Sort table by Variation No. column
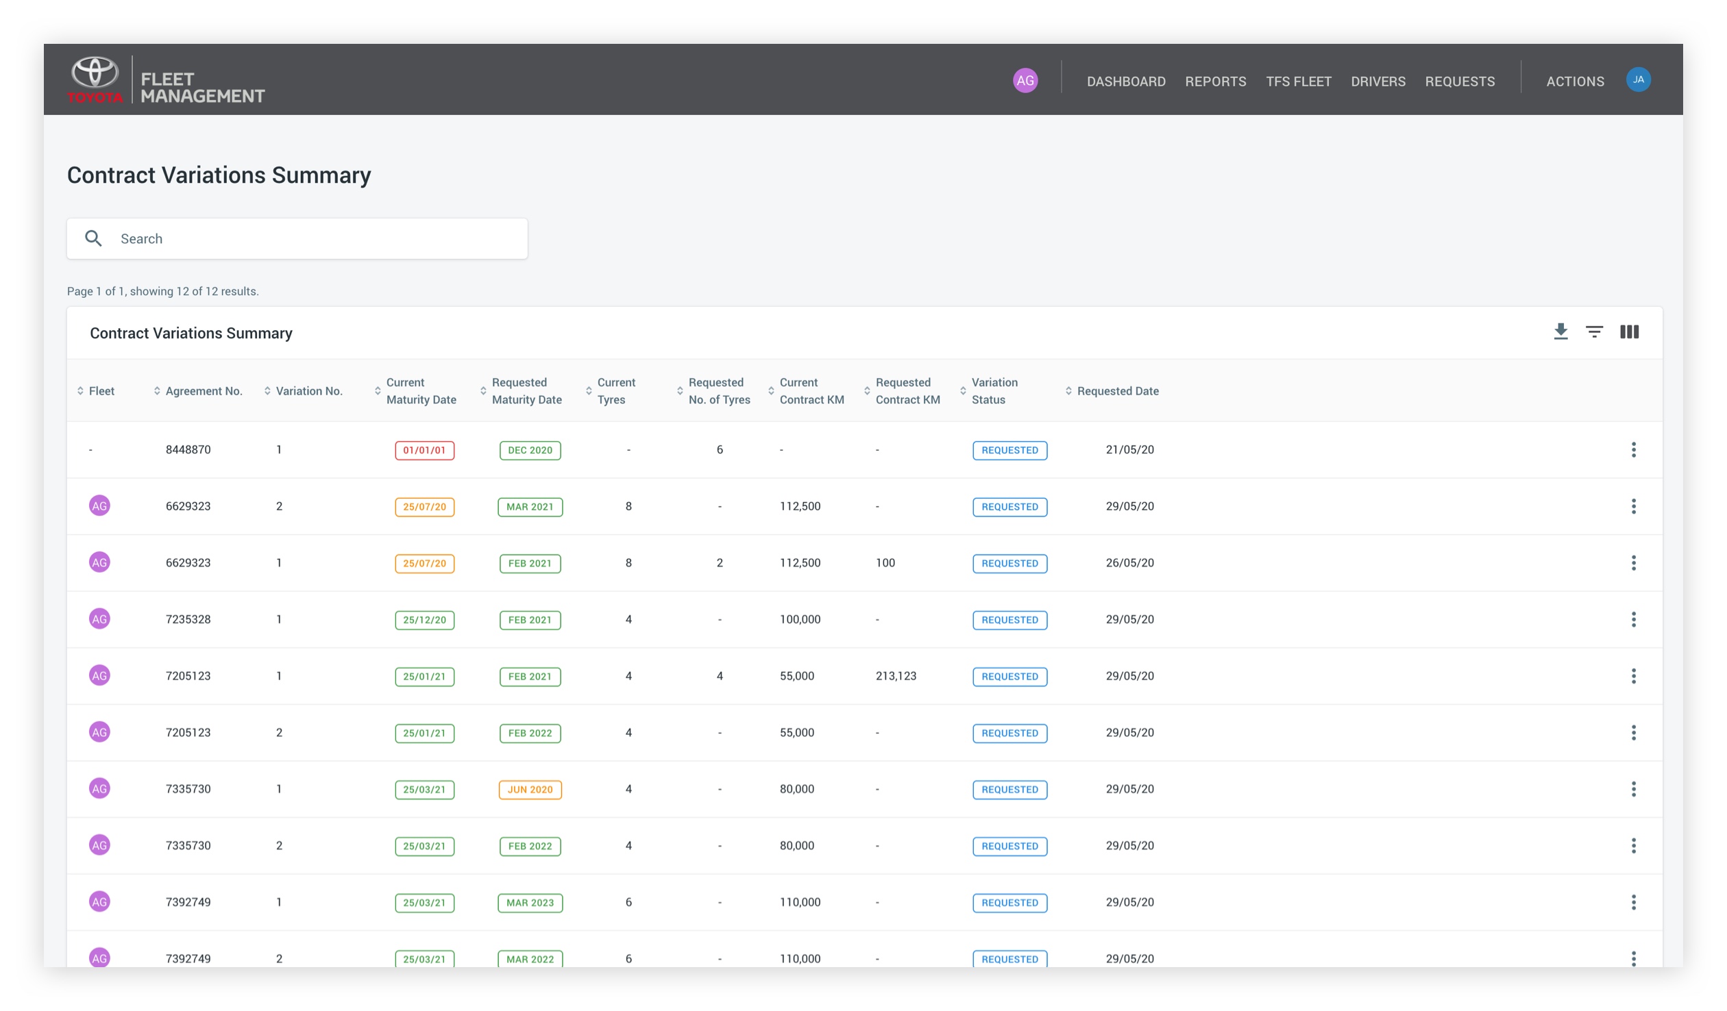 [303, 391]
